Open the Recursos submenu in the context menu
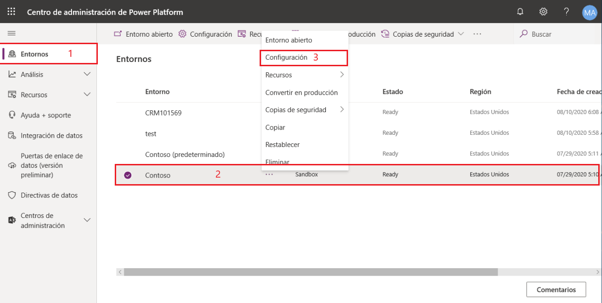This screenshot has height=303, width=602. coord(305,75)
